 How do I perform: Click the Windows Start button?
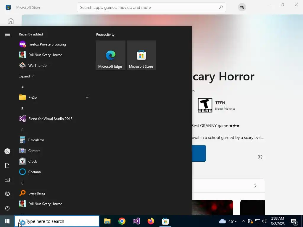pyautogui.click(x=7, y=221)
